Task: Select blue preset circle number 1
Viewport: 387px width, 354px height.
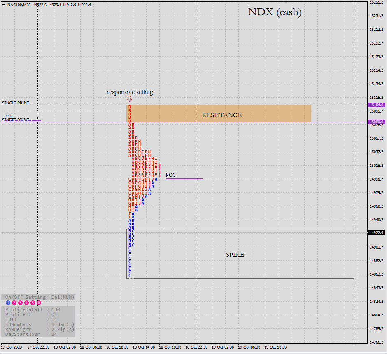Action: point(8,303)
